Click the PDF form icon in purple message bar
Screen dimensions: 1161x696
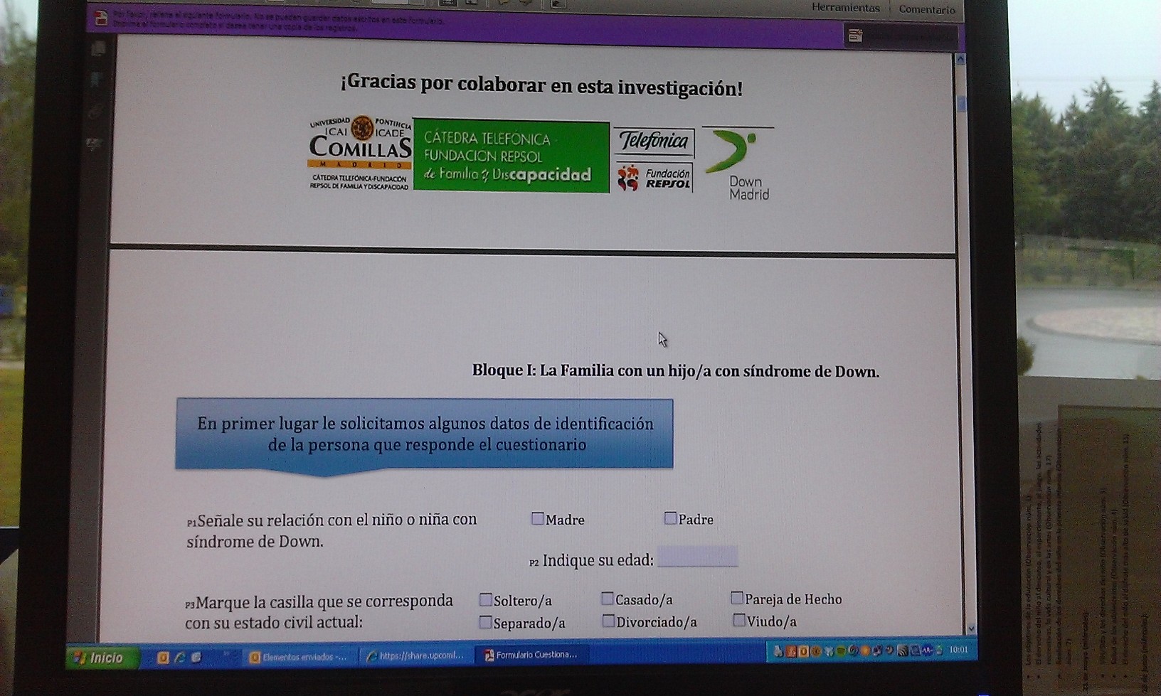pyautogui.click(x=101, y=19)
